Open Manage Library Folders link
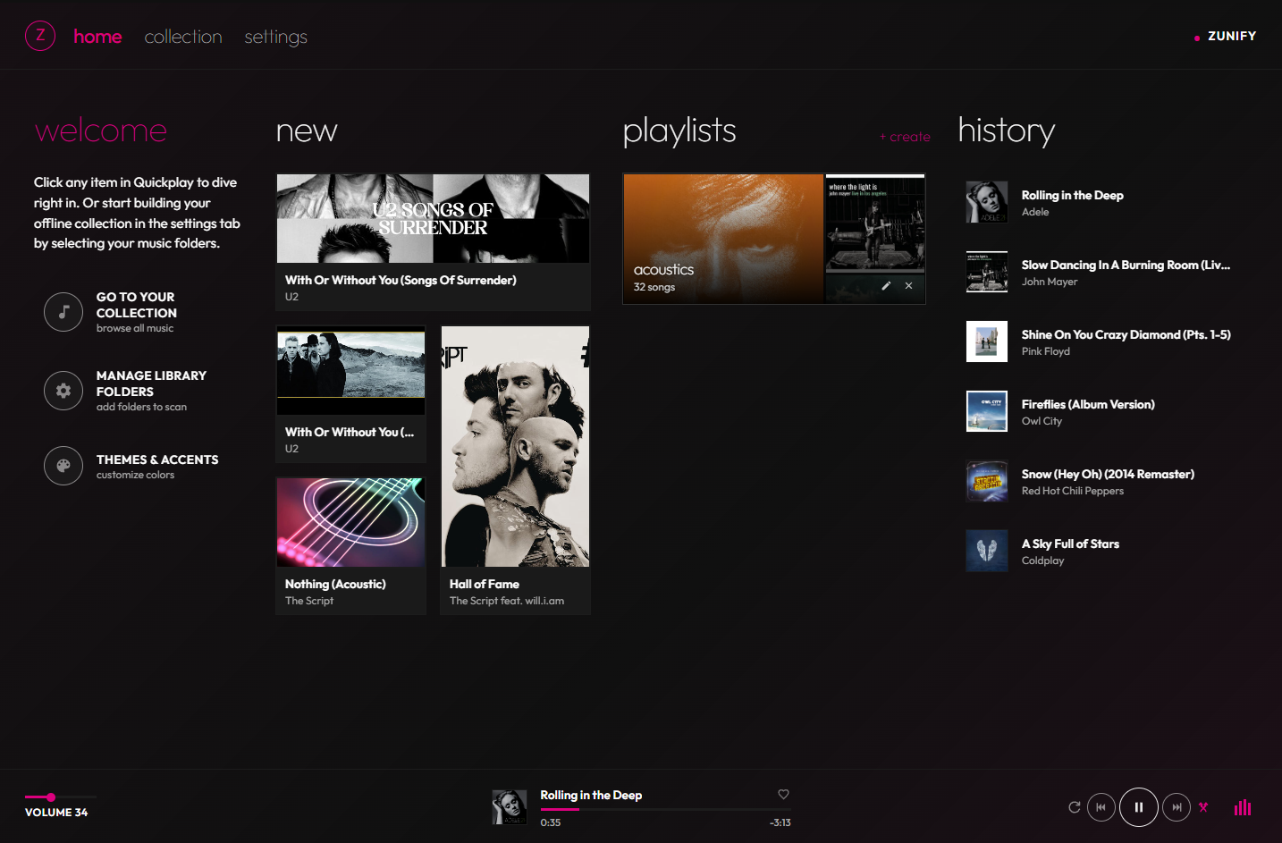The width and height of the screenshot is (1282, 843). [151, 391]
